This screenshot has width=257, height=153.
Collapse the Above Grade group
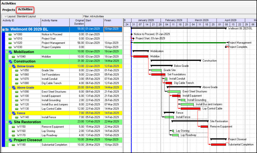(10, 88)
